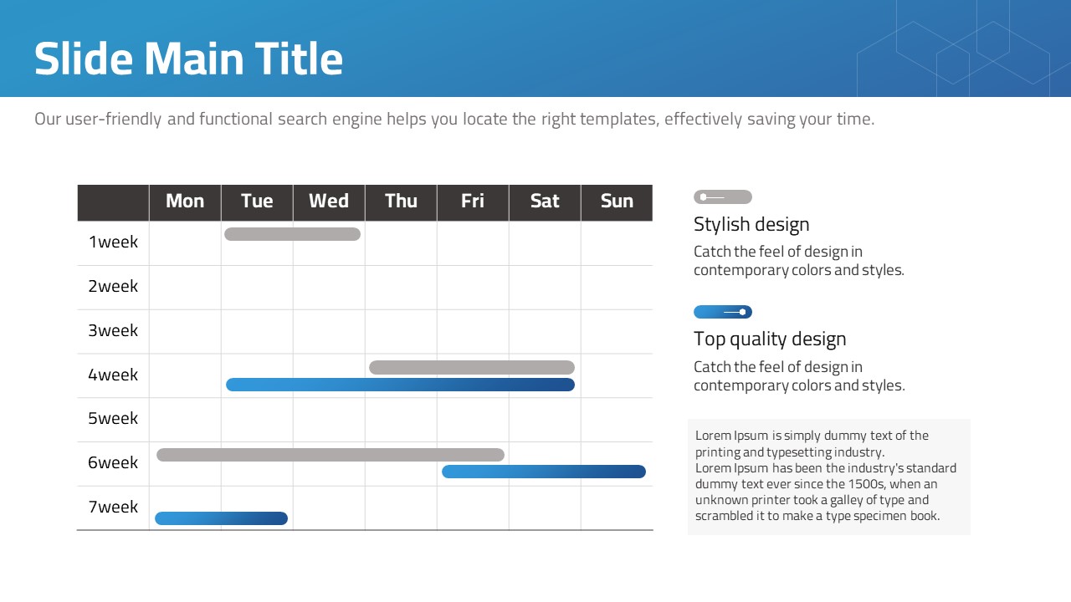Click the Lorem Ipsum text box

(x=828, y=477)
